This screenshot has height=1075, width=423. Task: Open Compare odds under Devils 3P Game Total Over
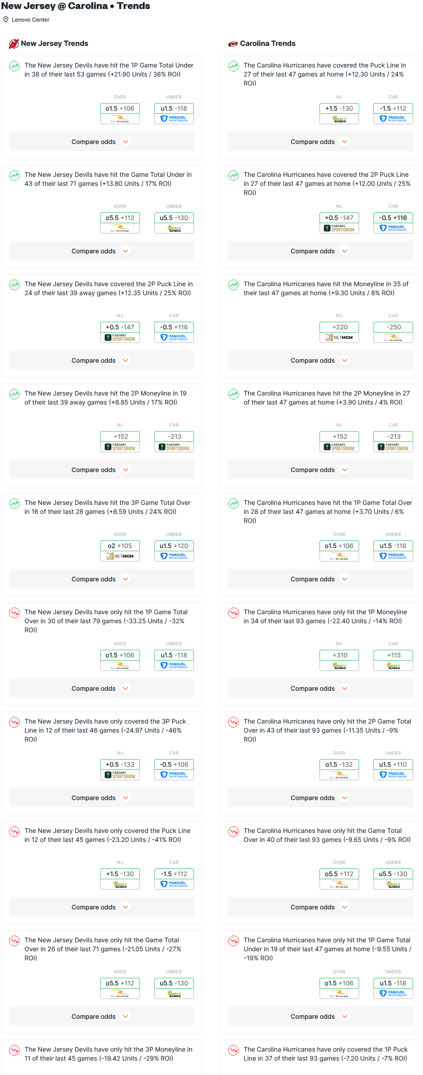coord(101,579)
